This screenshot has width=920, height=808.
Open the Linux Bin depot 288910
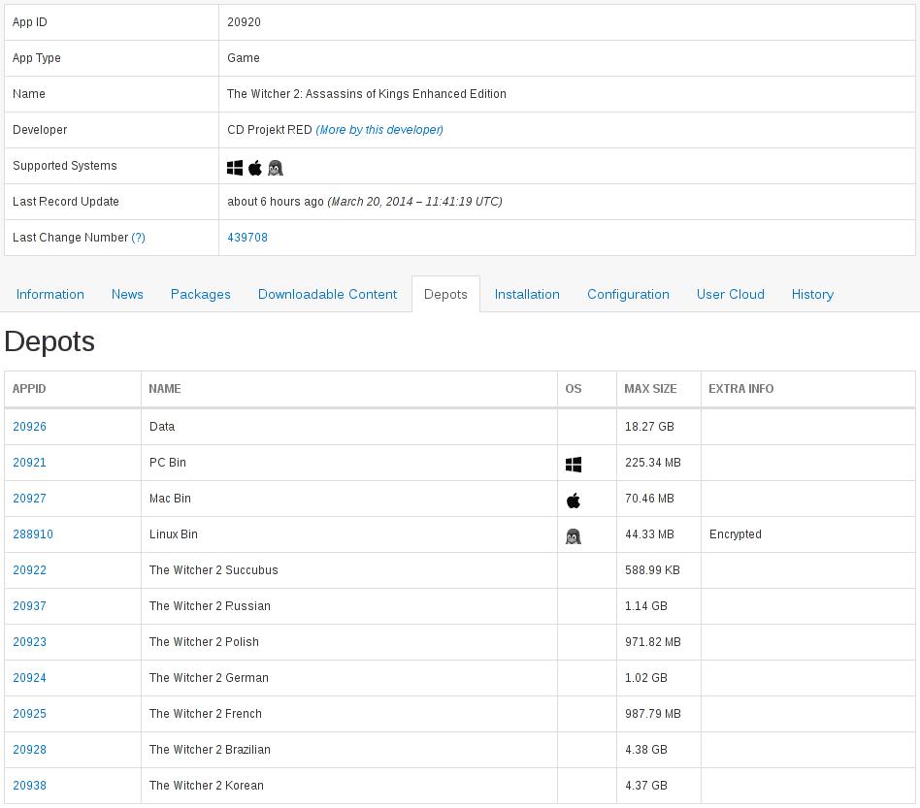coord(33,534)
